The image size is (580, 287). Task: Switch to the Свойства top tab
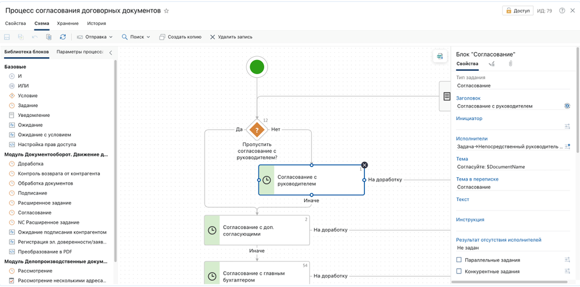[x=15, y=23]
